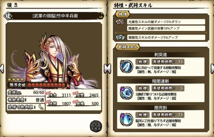
Task: Select the 暗闇連斬 skill icon
Action: click(126, 93)
